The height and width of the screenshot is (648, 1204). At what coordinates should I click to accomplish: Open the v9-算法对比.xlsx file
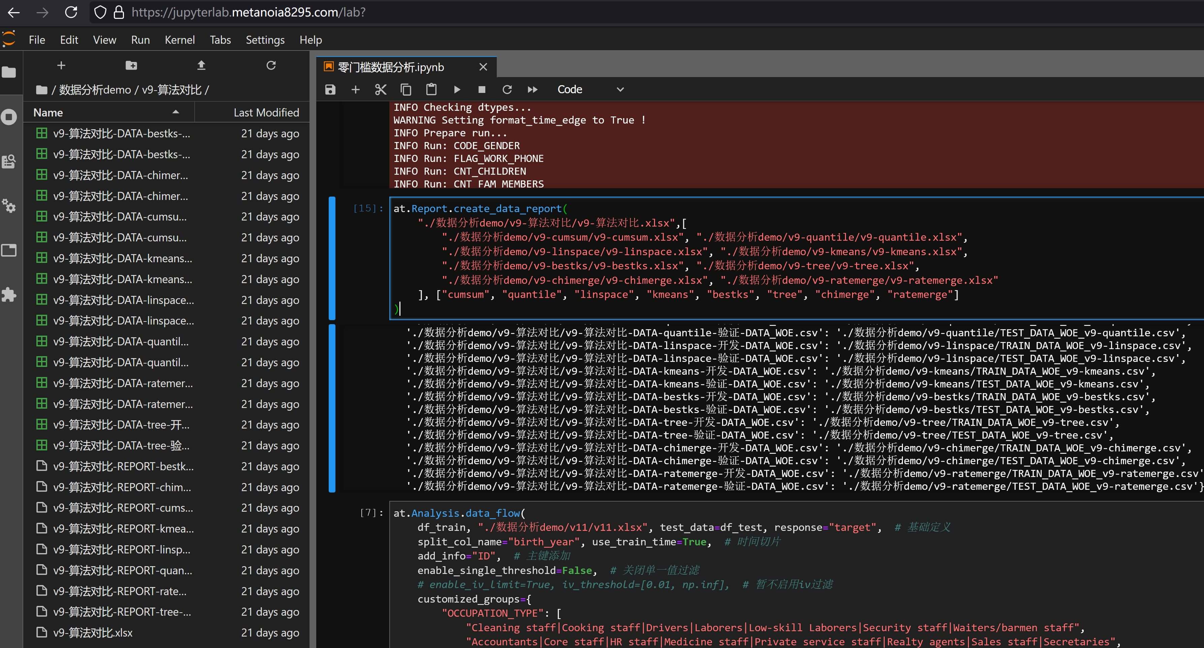pos(93,633)
